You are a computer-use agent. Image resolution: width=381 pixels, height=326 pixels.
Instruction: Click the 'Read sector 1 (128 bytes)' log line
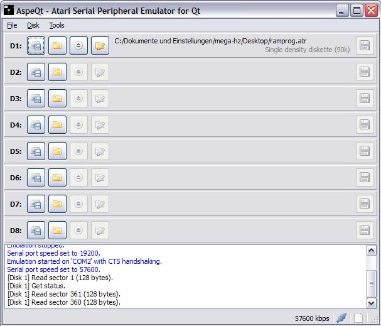tap(60, 278)
